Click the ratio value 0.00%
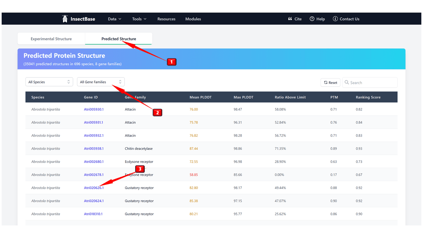Image resolution: width=423 pixels, height=238 pixels. click(280, 175)
